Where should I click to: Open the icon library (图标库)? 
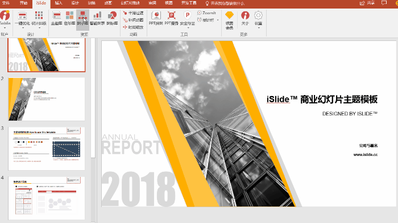(112, 18)
